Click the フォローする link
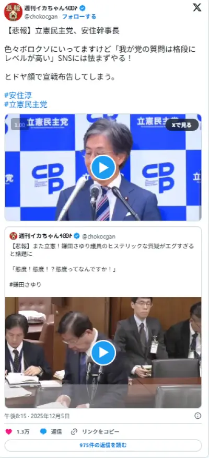The height and width of the screenshot is (458, 209). point(79,17)
